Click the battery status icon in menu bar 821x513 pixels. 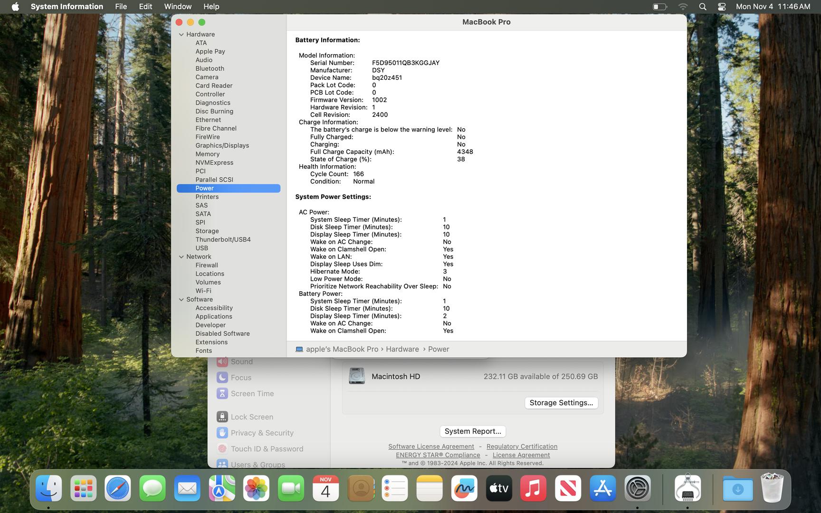tap(659, 7)
